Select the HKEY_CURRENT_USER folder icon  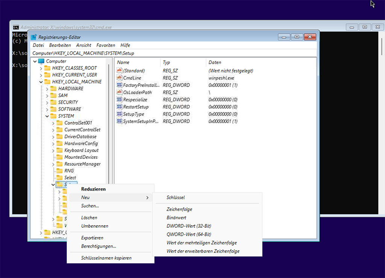(47, 75)
